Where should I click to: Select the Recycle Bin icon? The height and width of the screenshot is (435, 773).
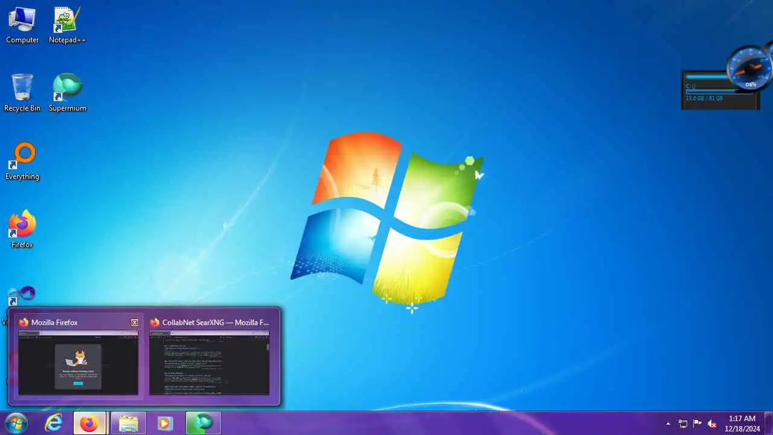click(22, 93)
